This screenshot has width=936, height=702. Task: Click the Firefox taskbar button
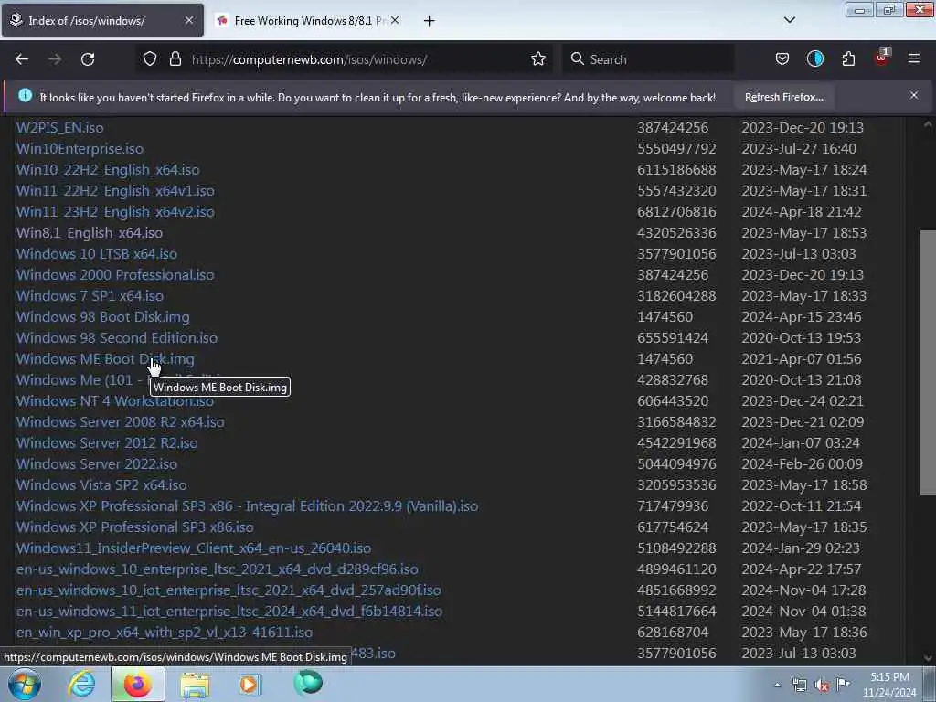138,684
